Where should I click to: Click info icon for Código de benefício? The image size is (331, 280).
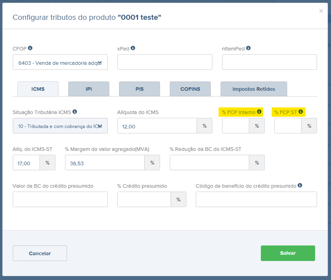(x=300, y=186)
